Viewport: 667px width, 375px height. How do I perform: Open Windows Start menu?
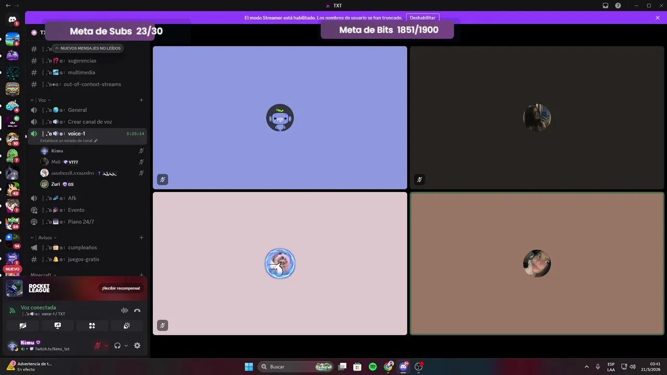pos(249,367)
